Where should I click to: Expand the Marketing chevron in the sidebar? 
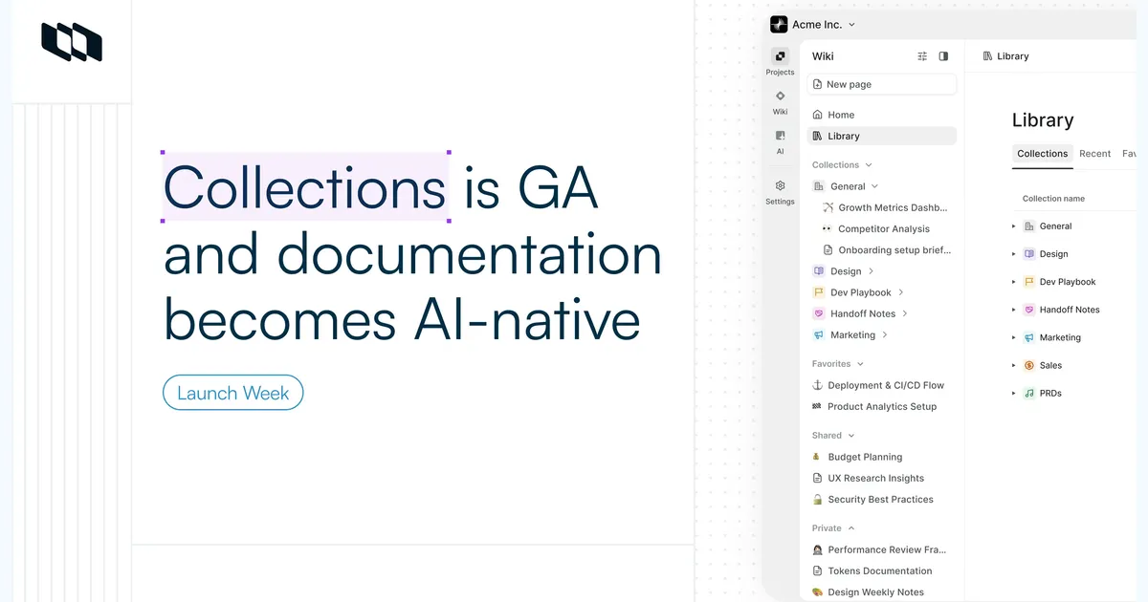tap(885, 335)
